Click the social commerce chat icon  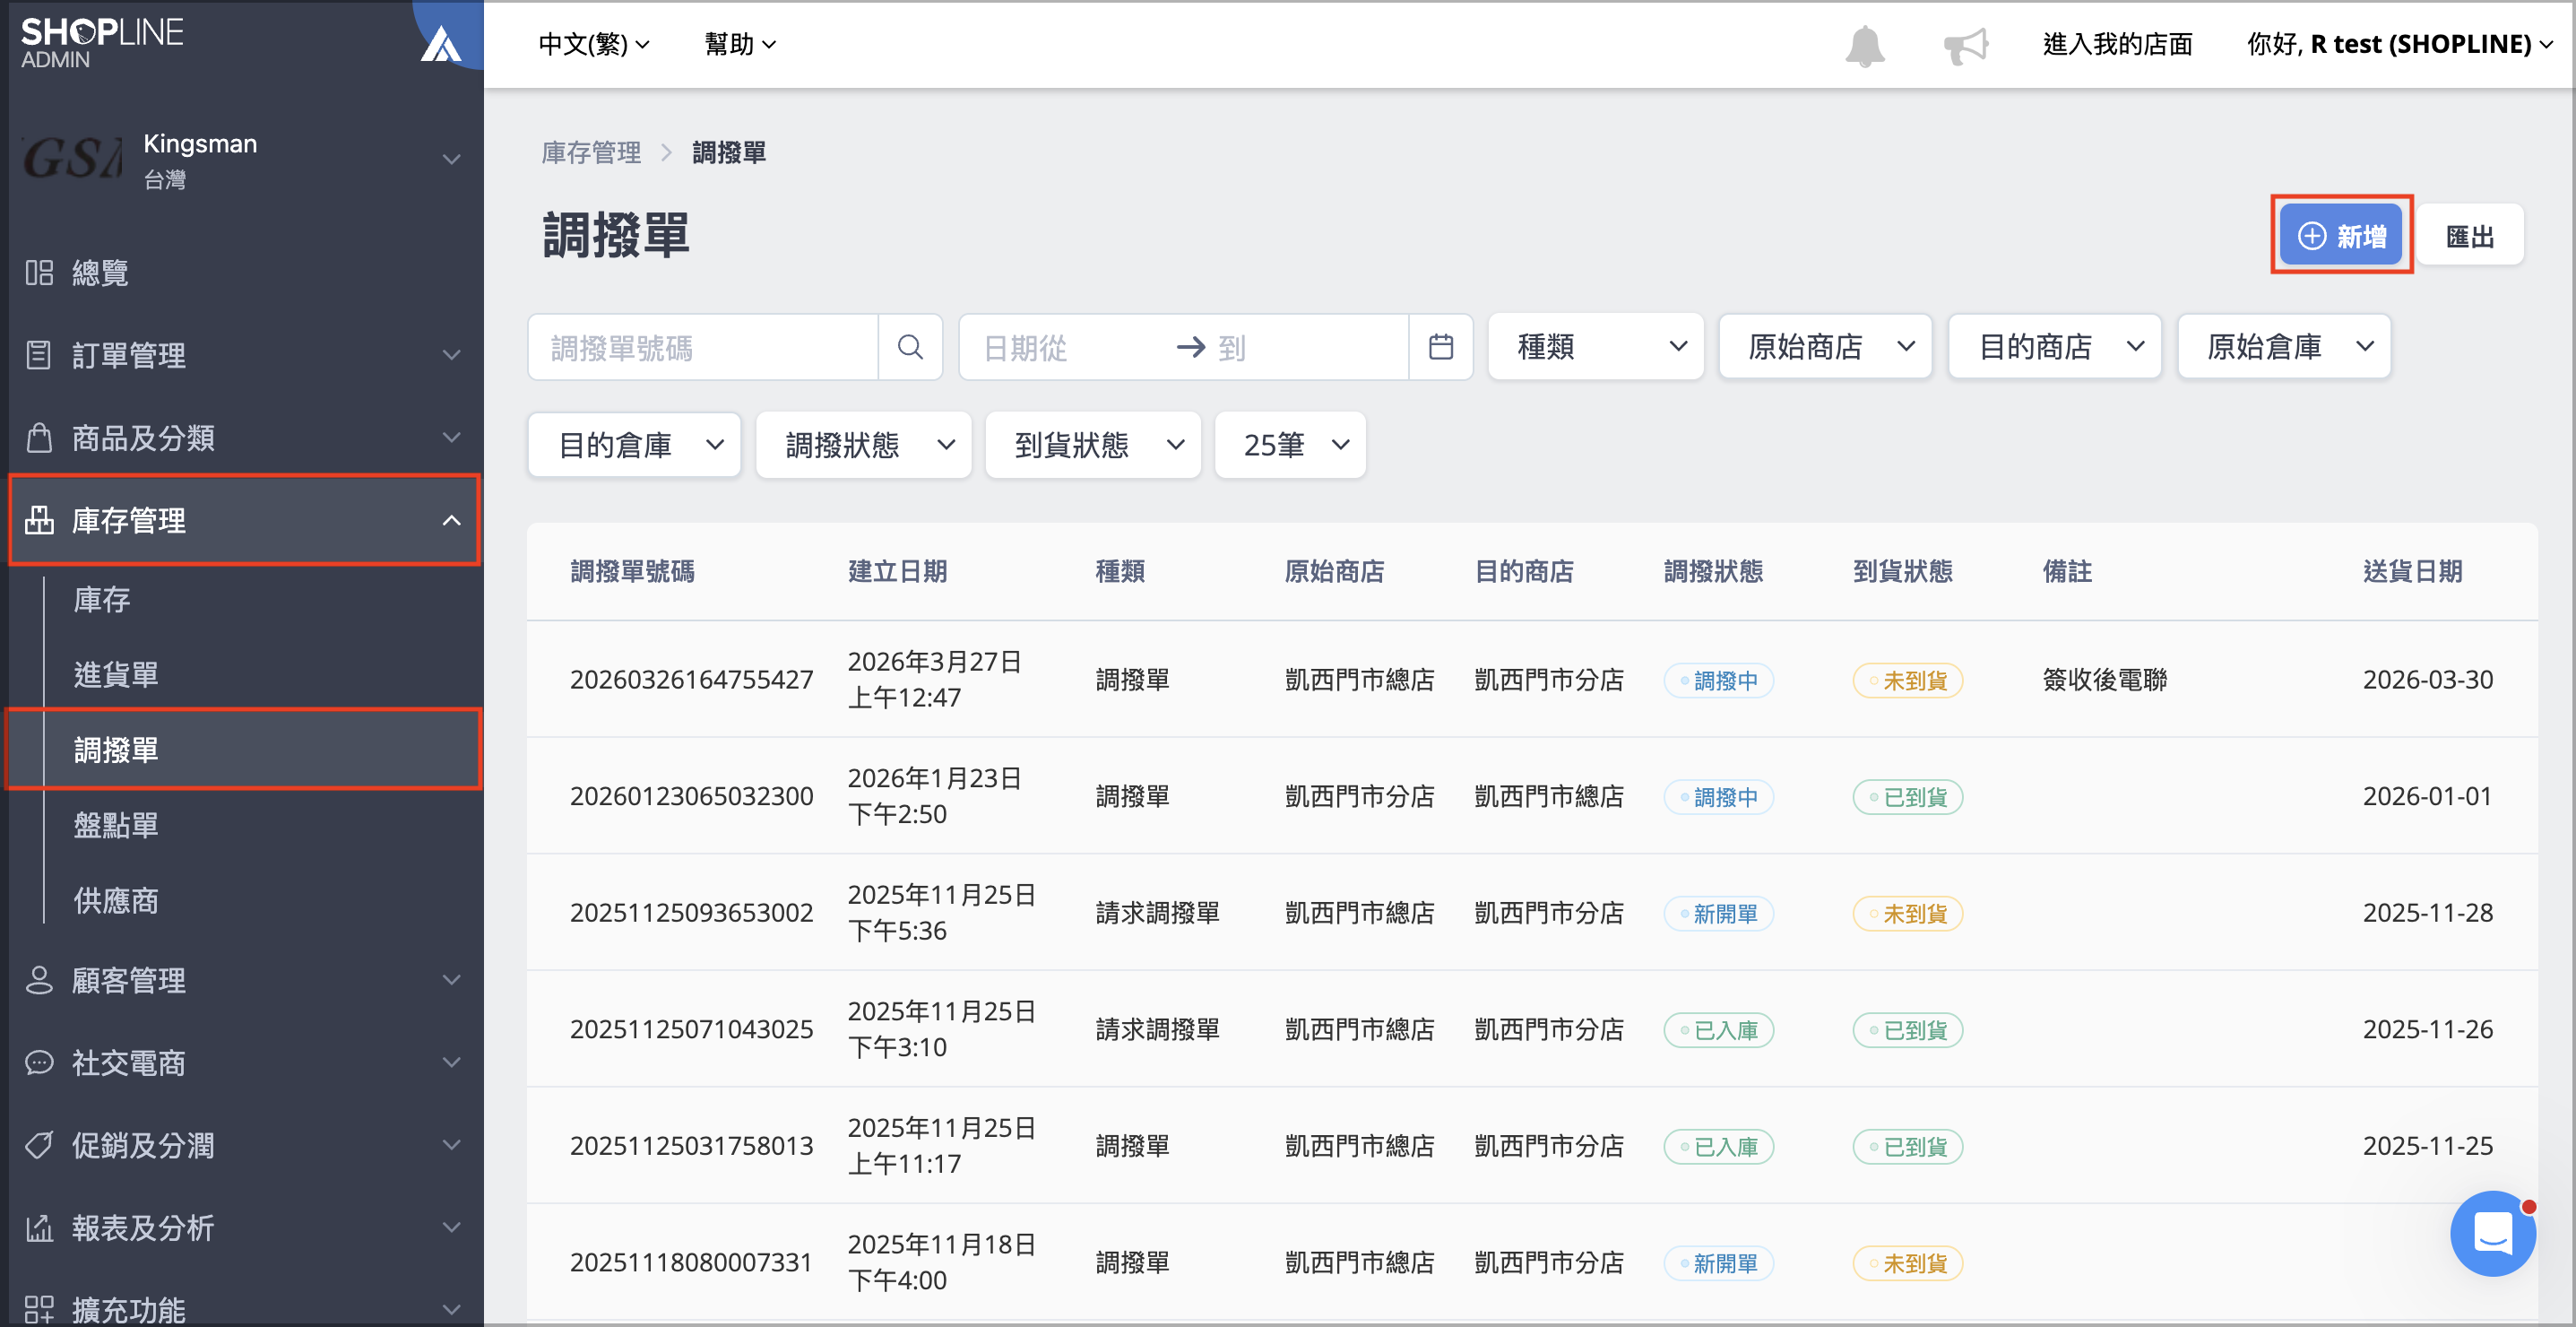(x=39, y=1062)
